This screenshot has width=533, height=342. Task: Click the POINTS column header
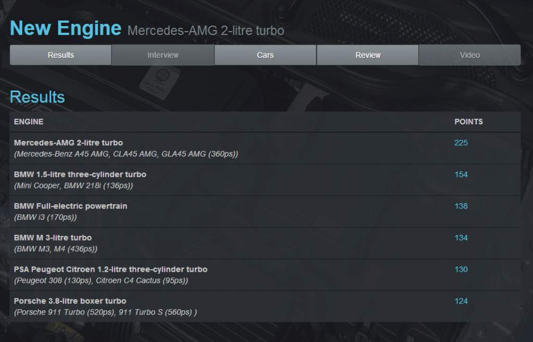coord(468,122)
